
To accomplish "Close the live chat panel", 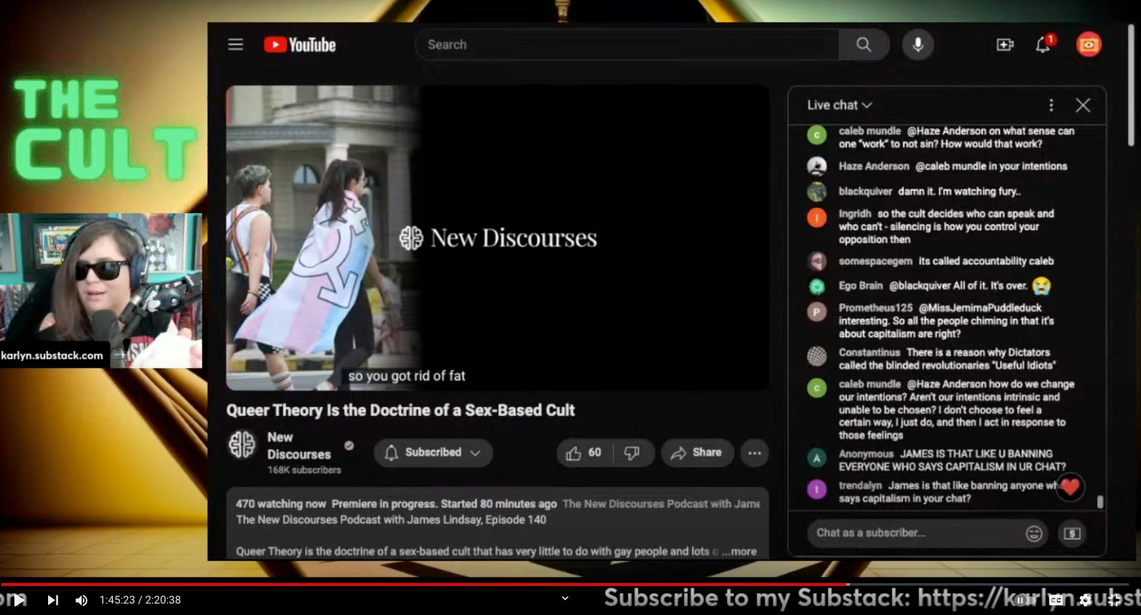I will pos(1083,105).
